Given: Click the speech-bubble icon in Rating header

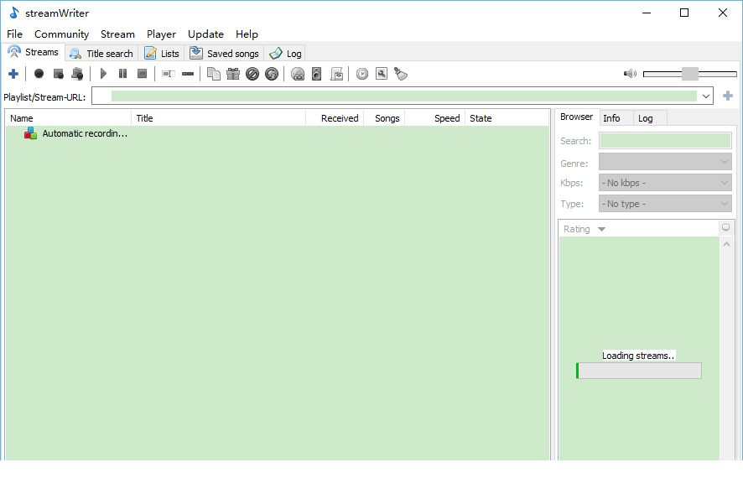Looking at the screenshot, I should pyautogui.click(x=725, y=227).
